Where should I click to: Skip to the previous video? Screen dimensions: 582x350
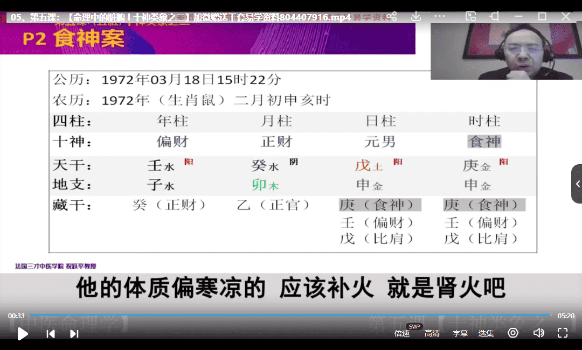[51, 334]
